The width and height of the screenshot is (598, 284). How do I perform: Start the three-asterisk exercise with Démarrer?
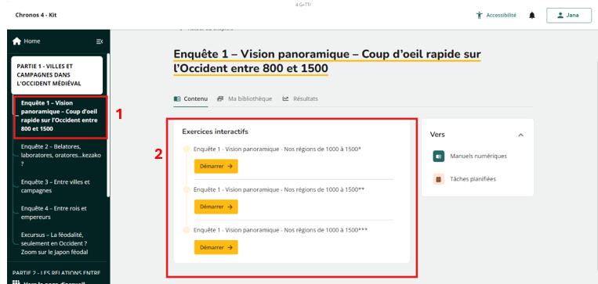(216, 247)
